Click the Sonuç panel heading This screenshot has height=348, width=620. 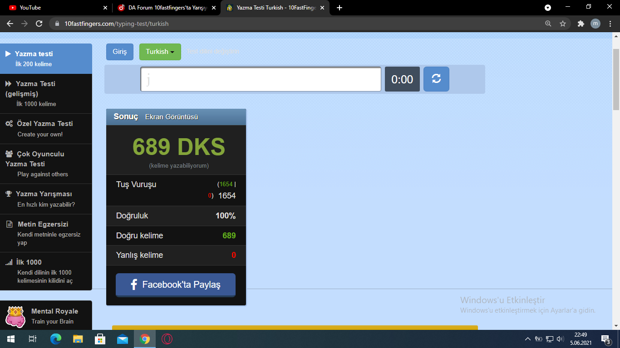pos(126,116)
